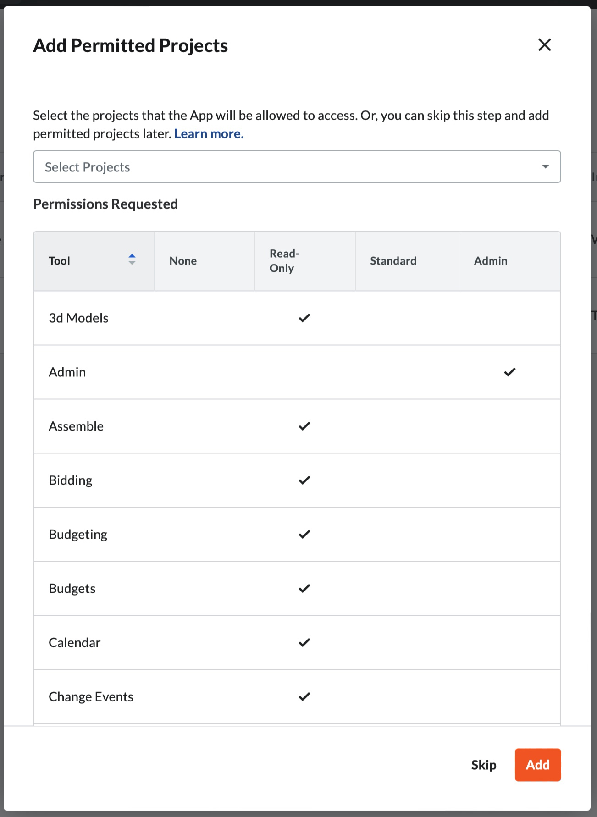Click the Skip button
597x817 pixels.
pyautogui.click(x=484, y=765)
